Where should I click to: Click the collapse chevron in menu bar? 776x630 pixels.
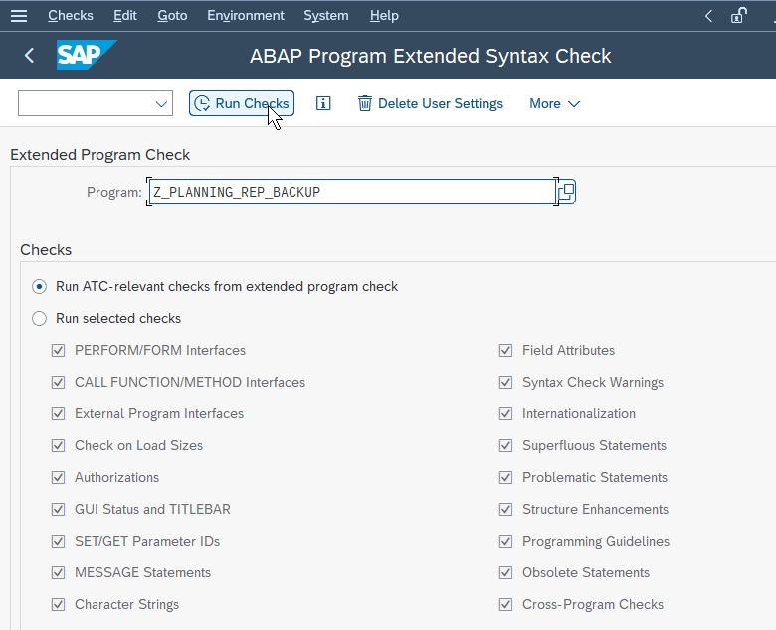[708, 16]
